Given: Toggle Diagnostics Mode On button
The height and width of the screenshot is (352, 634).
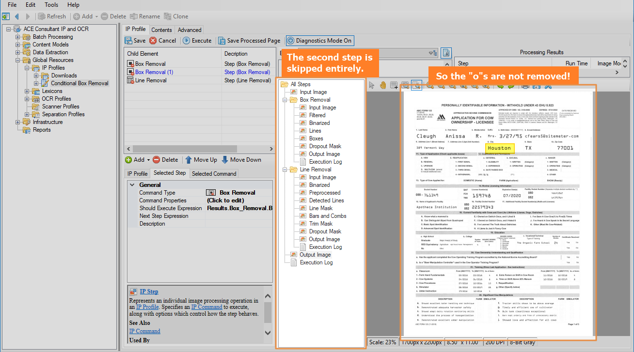Looking at the screenshot, I should coord(319,41).
